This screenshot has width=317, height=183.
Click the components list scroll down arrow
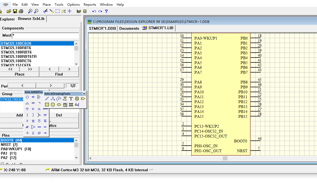(x=76, y=64)
